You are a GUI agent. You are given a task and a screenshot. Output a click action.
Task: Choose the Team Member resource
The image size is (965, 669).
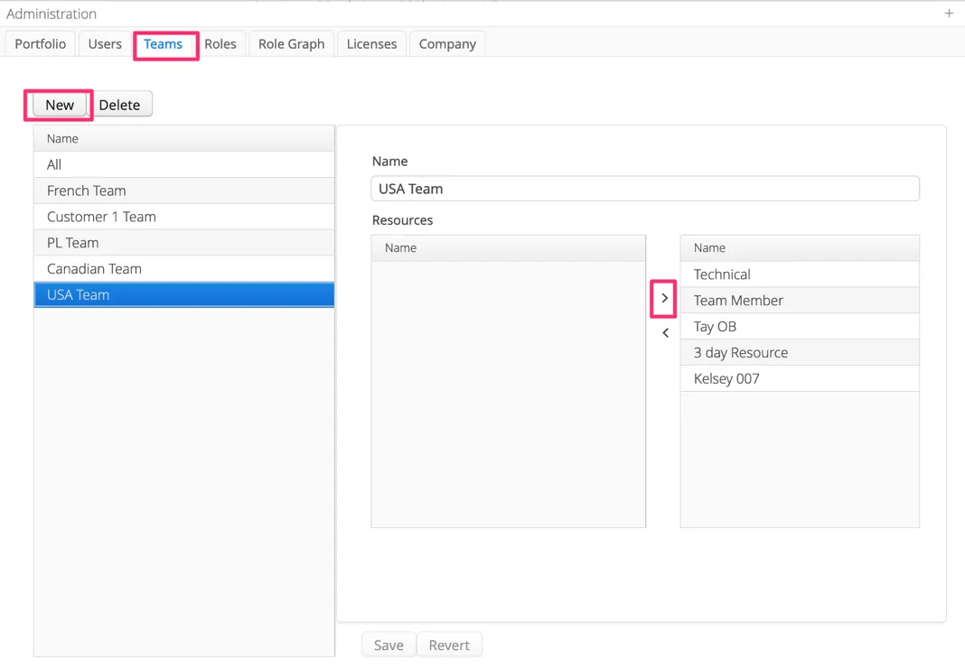point(800,300)
